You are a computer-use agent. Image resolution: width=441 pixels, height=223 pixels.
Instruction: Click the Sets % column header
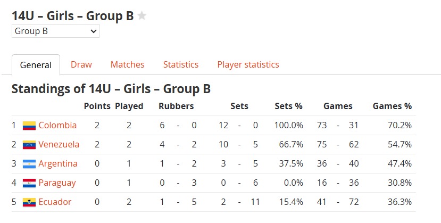click(288, 106)
